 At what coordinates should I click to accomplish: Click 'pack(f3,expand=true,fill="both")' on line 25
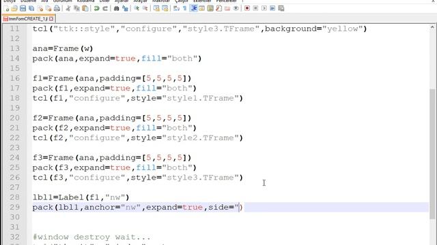pos(114,168)
